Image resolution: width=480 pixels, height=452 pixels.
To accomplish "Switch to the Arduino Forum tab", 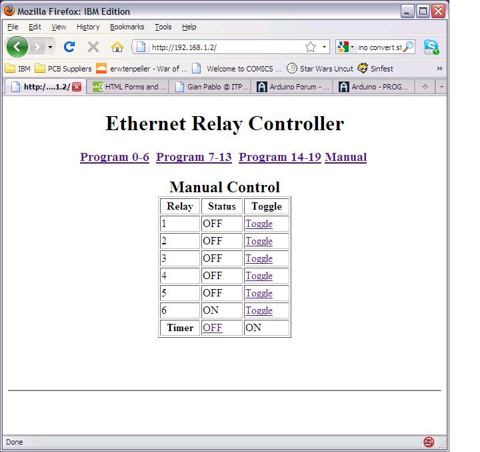I will [292, 87].
